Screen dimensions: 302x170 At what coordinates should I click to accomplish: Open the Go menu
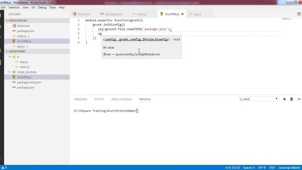[34, 8]
